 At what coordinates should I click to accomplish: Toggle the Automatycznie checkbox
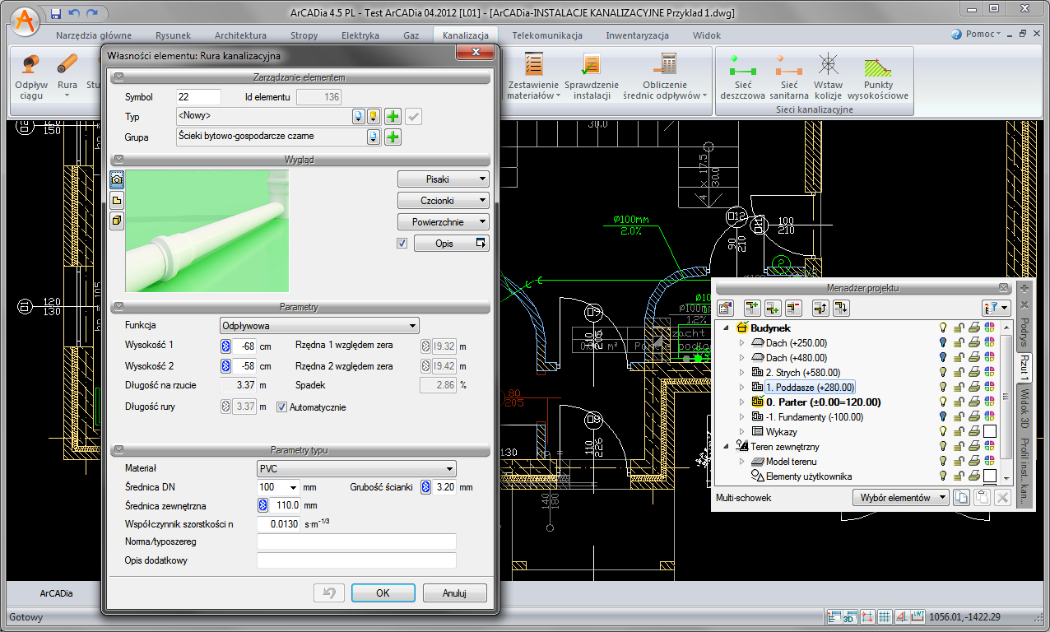(x=281, y=407)
